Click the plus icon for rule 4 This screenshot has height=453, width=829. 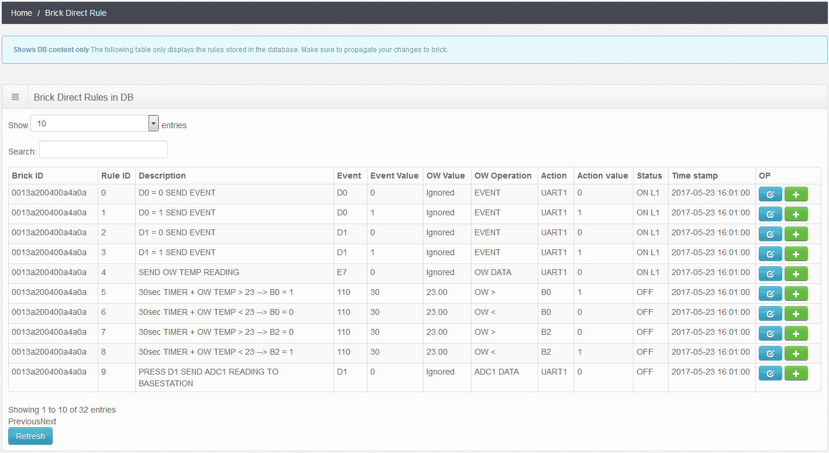pyautogui.click(x=796, y=274)
